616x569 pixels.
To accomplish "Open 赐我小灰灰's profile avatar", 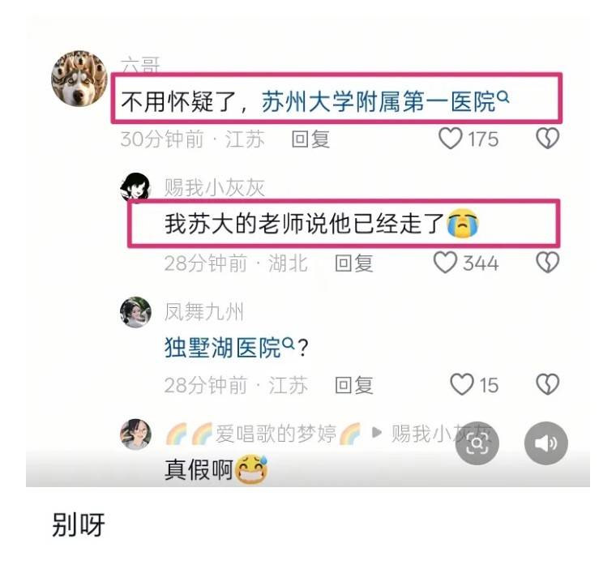I will pyautogui.click(x=135, y=187).
